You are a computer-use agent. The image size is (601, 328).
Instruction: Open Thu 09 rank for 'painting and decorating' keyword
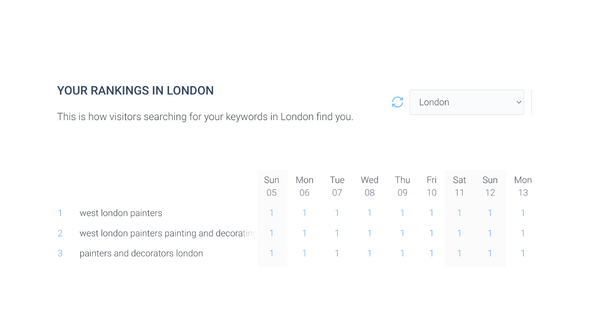point(403,233)
